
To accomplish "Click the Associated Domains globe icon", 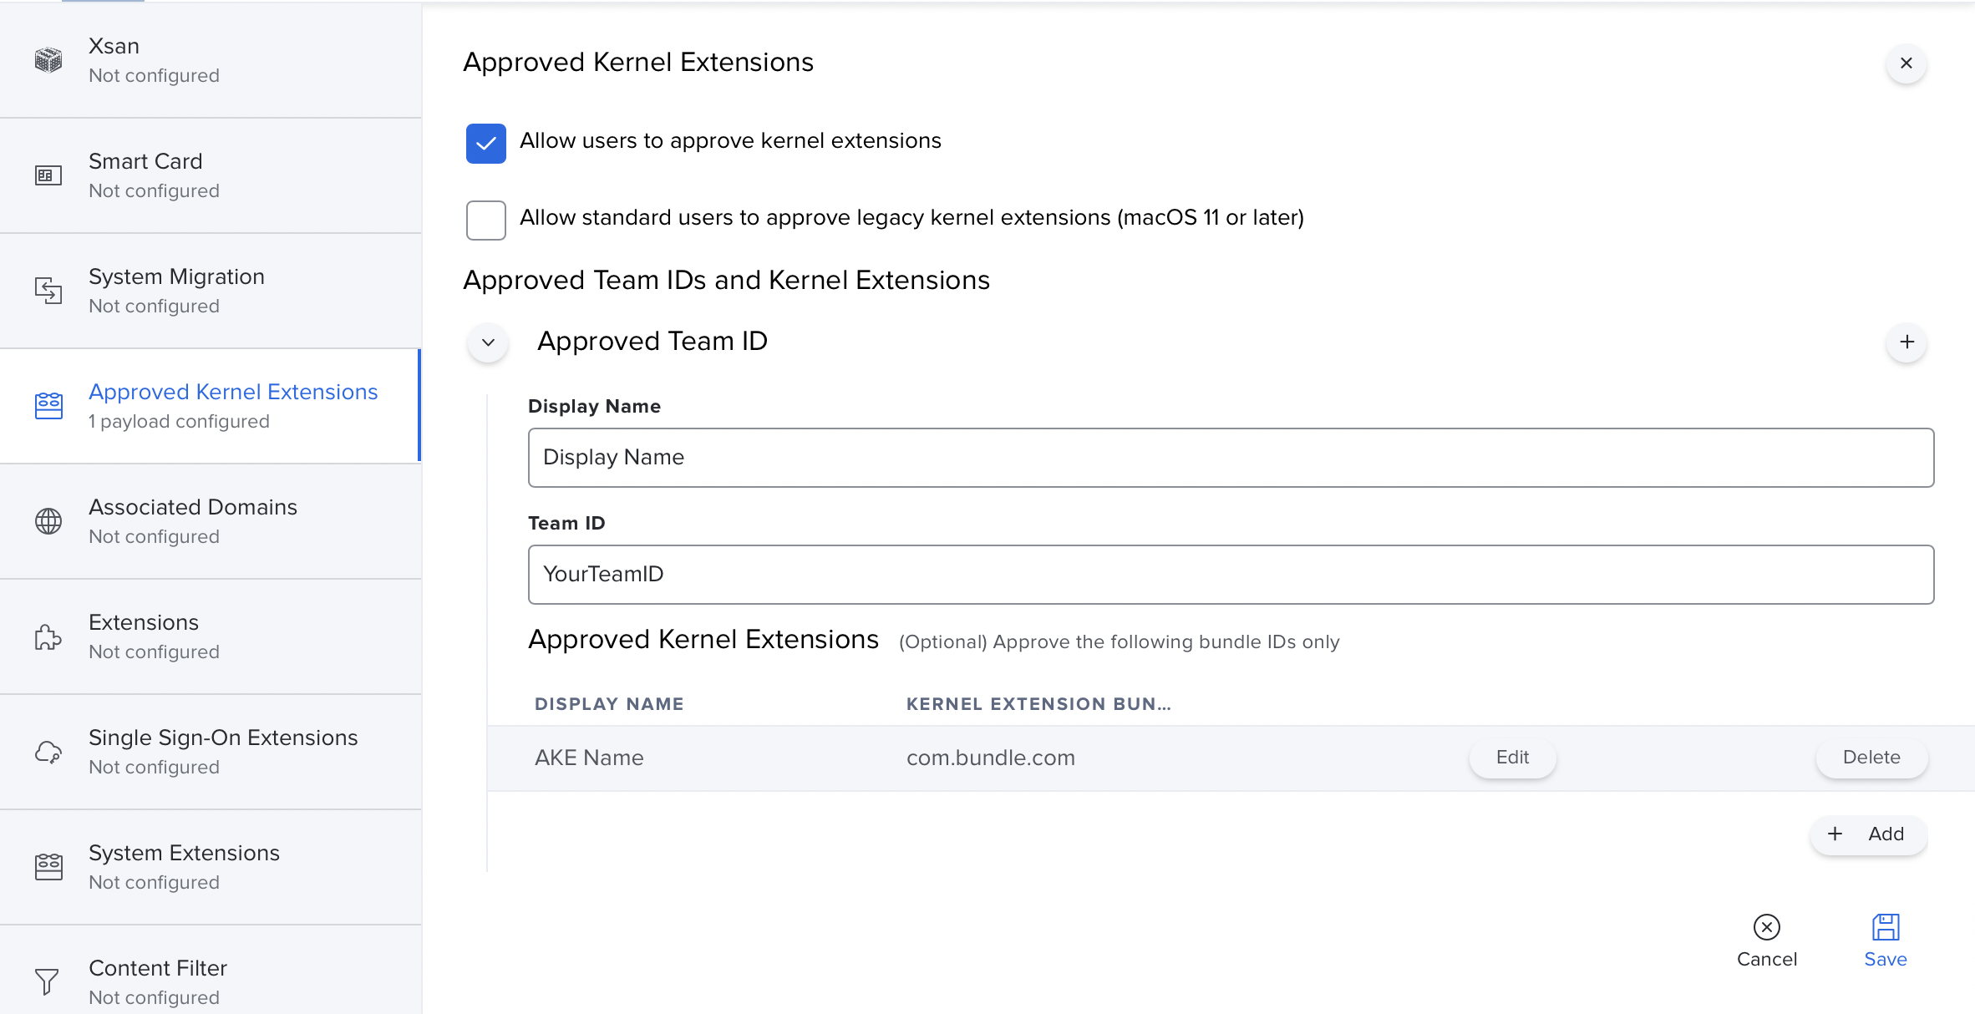I will 48,521.
